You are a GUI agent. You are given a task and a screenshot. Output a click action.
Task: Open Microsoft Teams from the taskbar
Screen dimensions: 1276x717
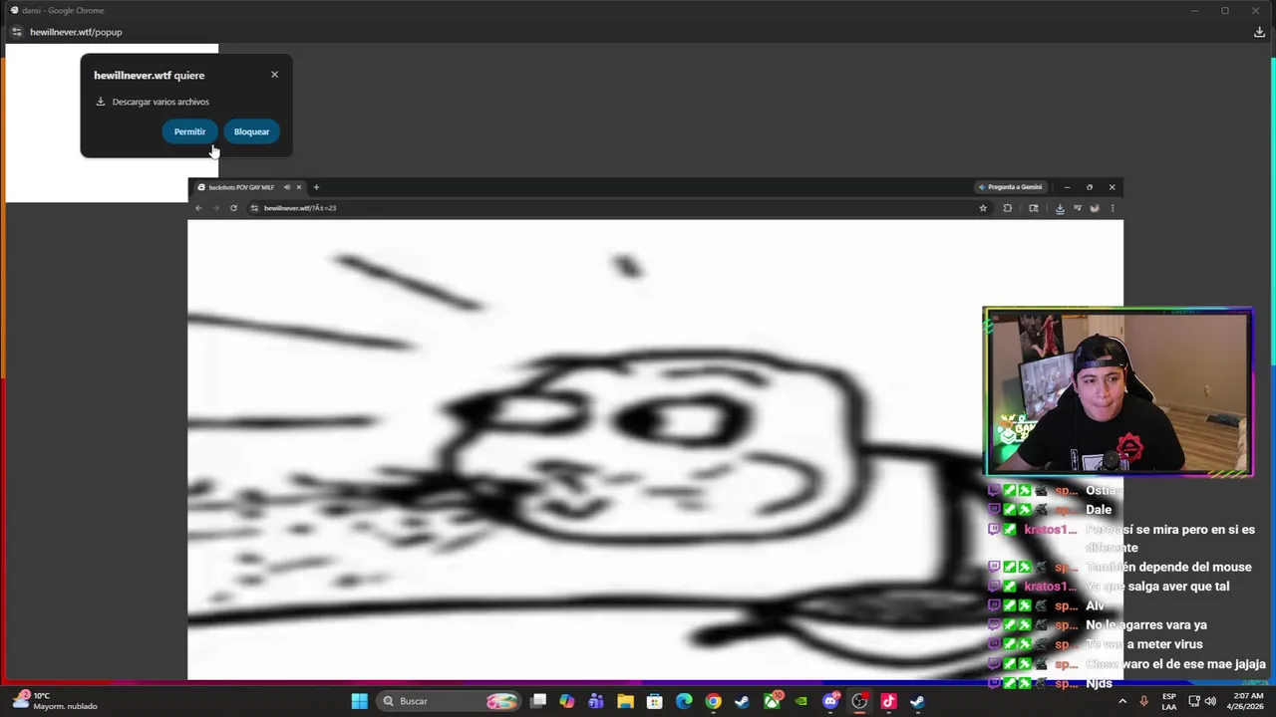click(596, 701)
